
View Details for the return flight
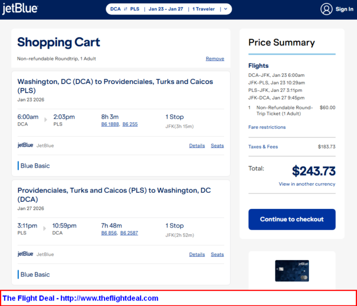pos(197,254)
